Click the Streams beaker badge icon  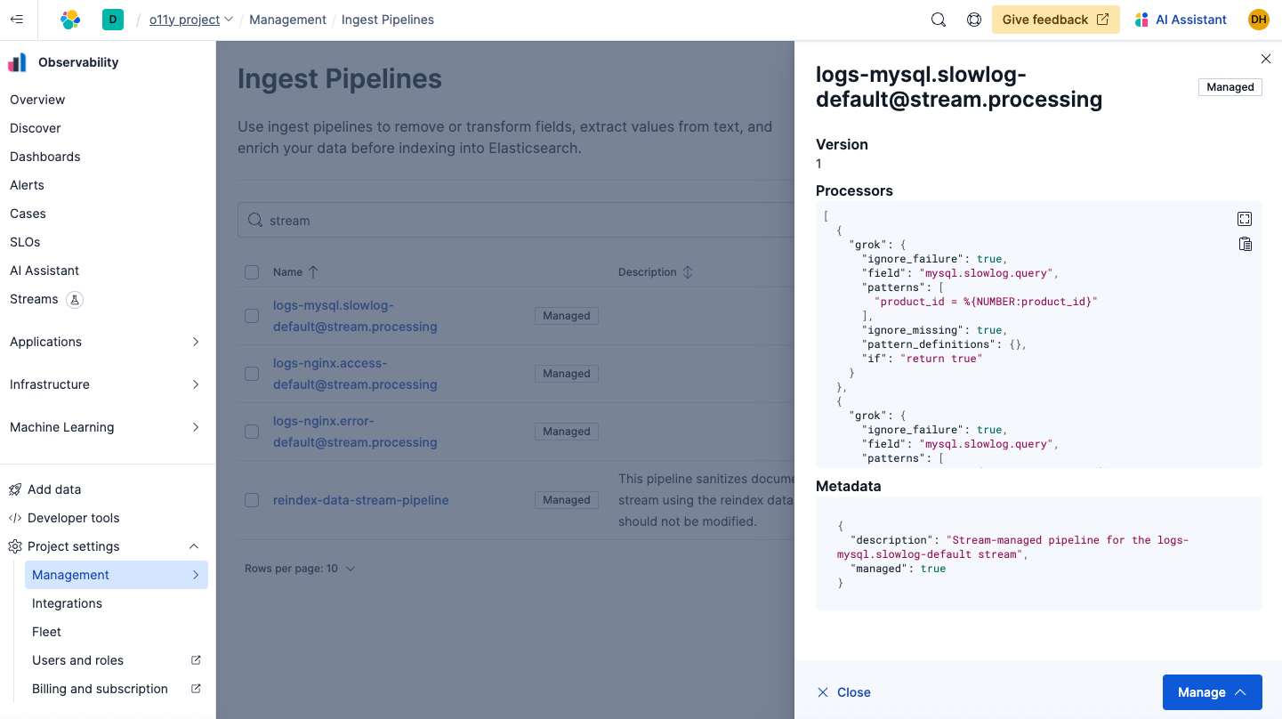(75, 299)
